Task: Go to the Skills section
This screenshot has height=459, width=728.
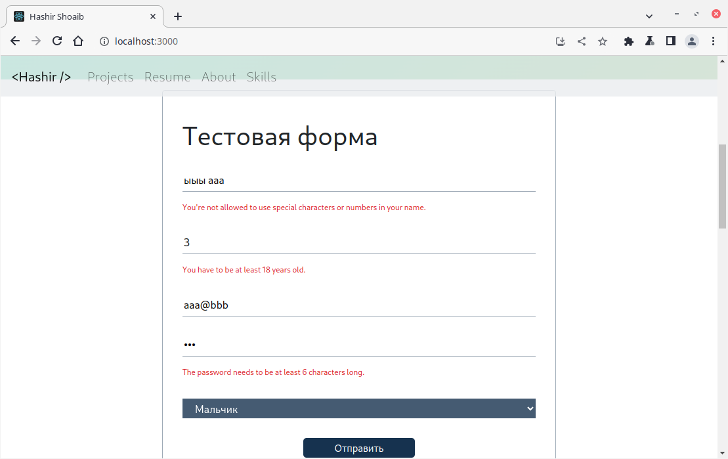Action: (261, 77)
